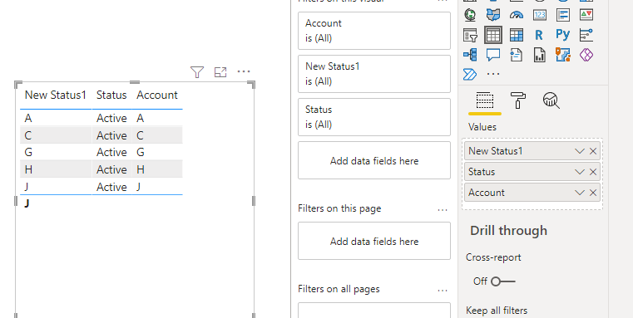Expand the New Status1 filter card
Viewport: 633px width, 318px height.
point(374,74)
